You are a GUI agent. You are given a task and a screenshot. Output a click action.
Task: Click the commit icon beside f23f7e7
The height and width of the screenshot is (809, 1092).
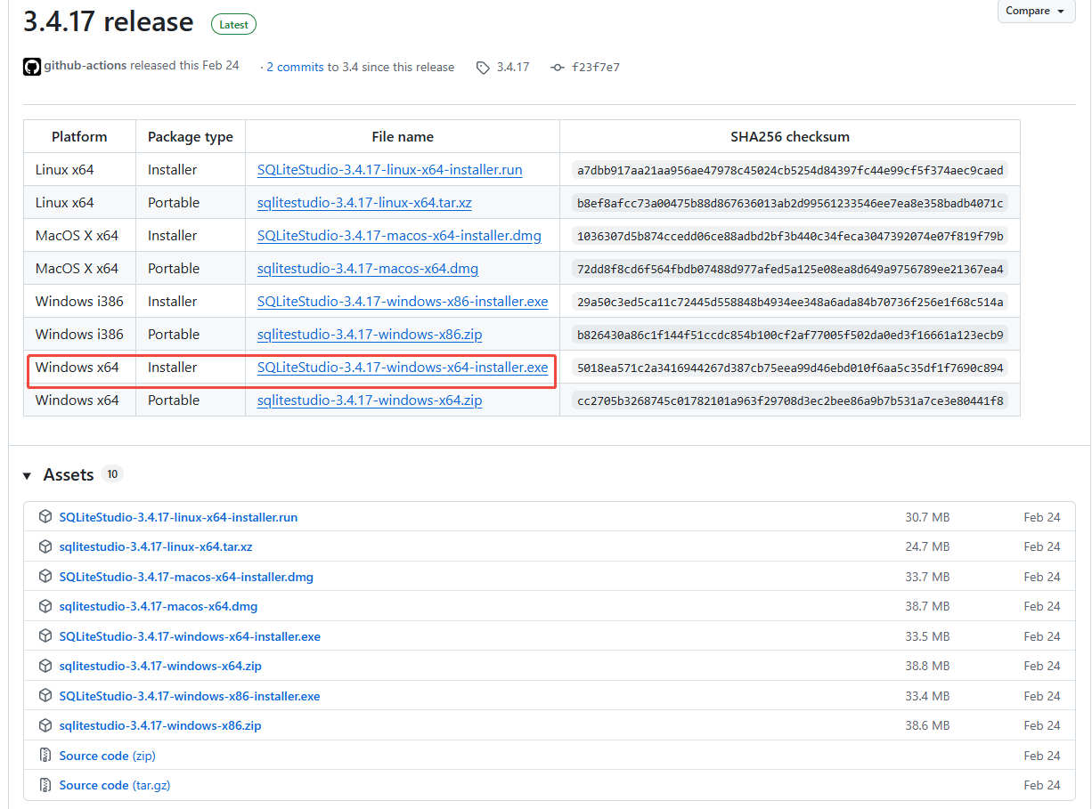pos(558,68)
